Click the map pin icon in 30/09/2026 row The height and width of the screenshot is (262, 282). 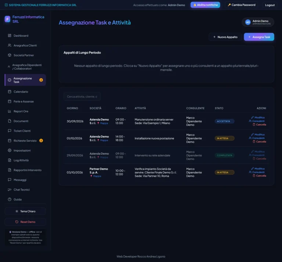click(x=98, y=123)
